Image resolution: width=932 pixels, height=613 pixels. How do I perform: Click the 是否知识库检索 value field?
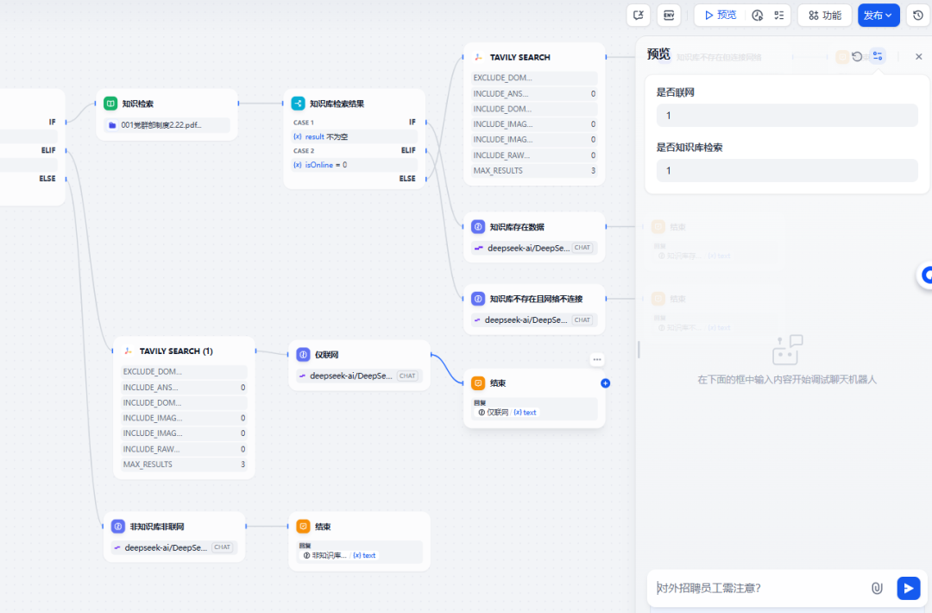(786, 171)
